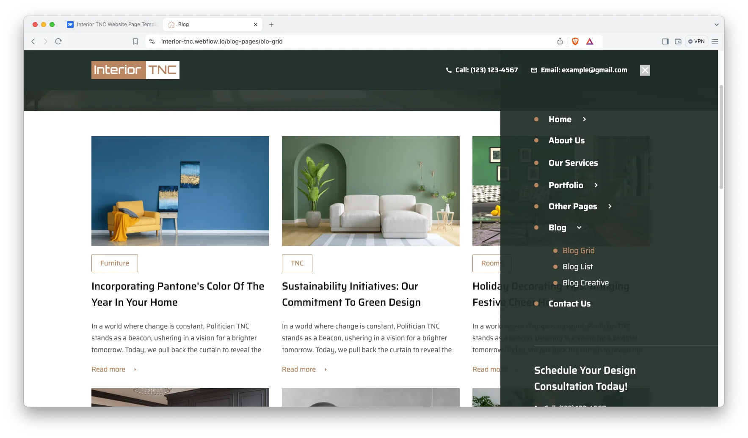
Task: Open the Brave wallet icon
Action: coord(678,41)
